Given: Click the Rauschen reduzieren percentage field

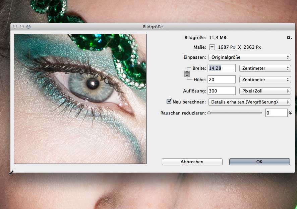Looking at the screenshot, I should point(276,113).
